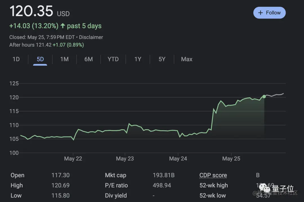View the 1Y chart range
This screenshot has height=202, width=304.
pos(138,59)
